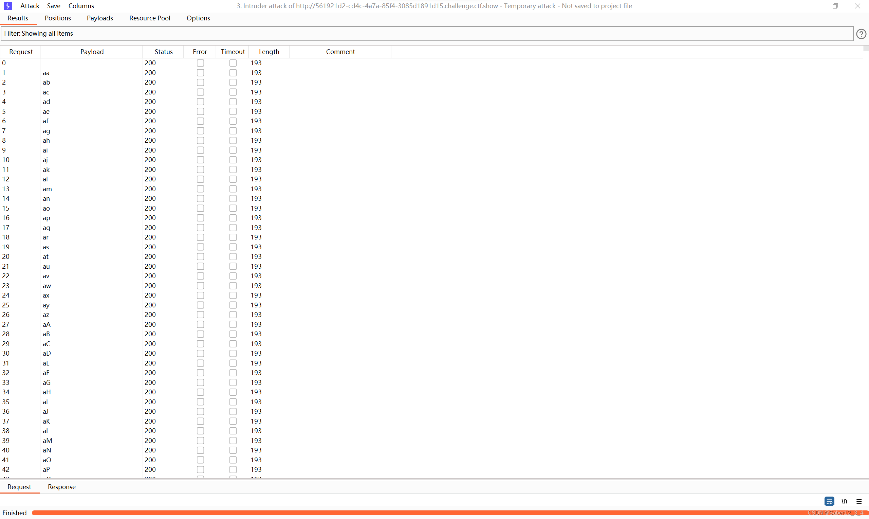
Task: Click the orange attack progress bar
Action: click(x=419, y=513)
